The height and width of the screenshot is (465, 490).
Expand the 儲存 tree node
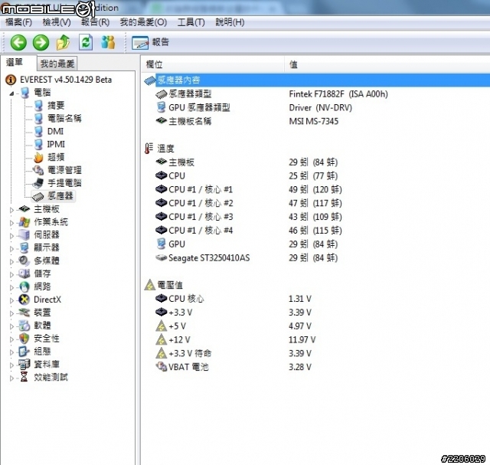(11, 274)
